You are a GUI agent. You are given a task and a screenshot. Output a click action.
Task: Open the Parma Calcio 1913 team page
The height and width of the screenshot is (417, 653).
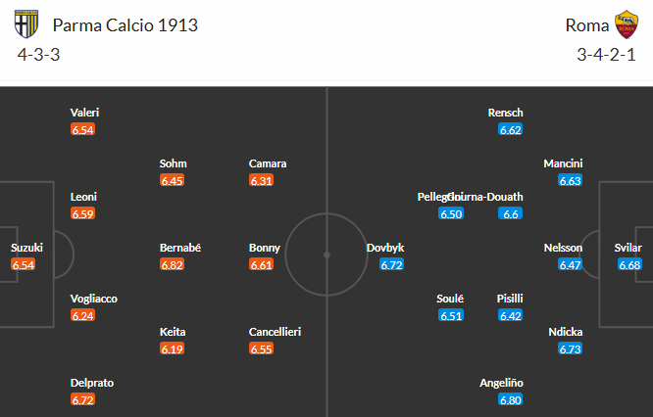coord(126,25)
